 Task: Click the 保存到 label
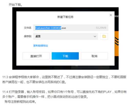click(28, 36)
